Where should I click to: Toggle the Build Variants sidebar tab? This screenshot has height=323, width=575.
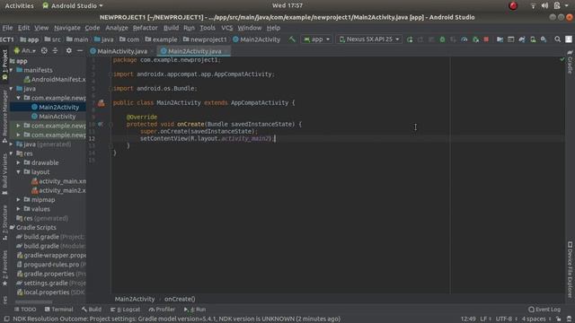(x=4, y=174)
